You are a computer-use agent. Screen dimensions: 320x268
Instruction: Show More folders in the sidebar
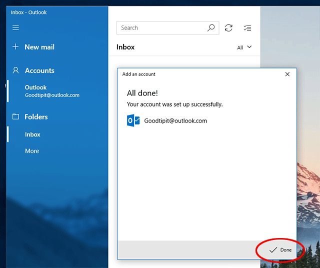tap(32, 151)
